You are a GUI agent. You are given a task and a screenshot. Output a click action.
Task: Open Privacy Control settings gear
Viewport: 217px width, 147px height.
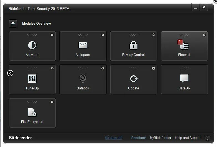click(x=154, y=35)
